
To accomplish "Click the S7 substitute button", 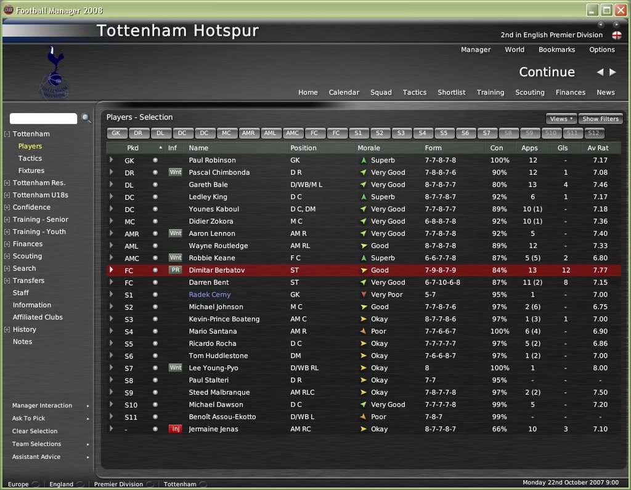I will point(487,133).
